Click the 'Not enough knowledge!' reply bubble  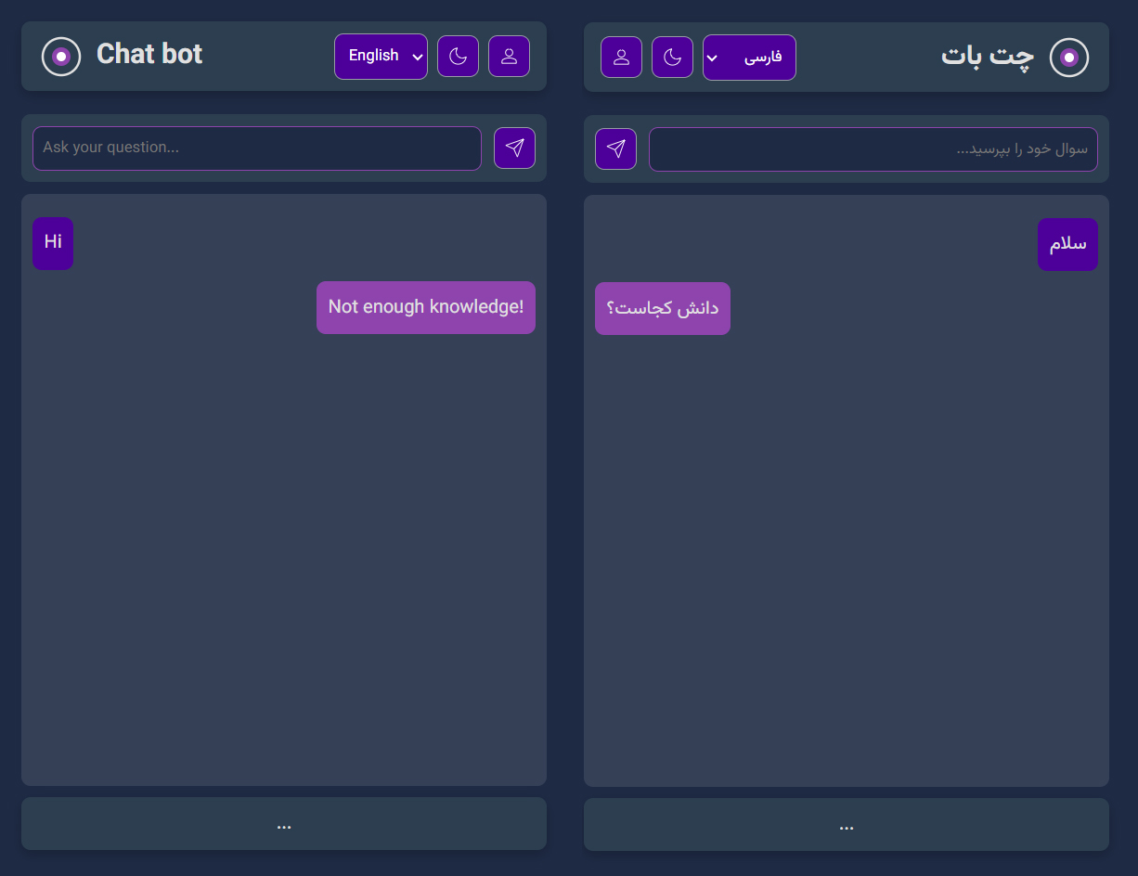[x=425, y=306]
